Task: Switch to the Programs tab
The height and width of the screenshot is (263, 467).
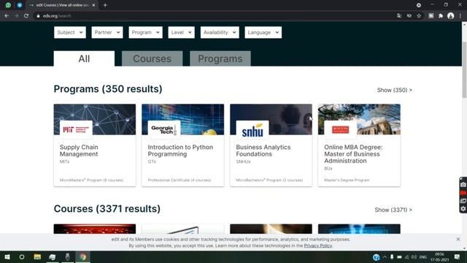Action: point(220,58)
